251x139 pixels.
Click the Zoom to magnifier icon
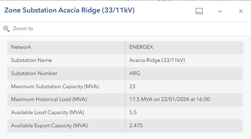pos(6,29)
